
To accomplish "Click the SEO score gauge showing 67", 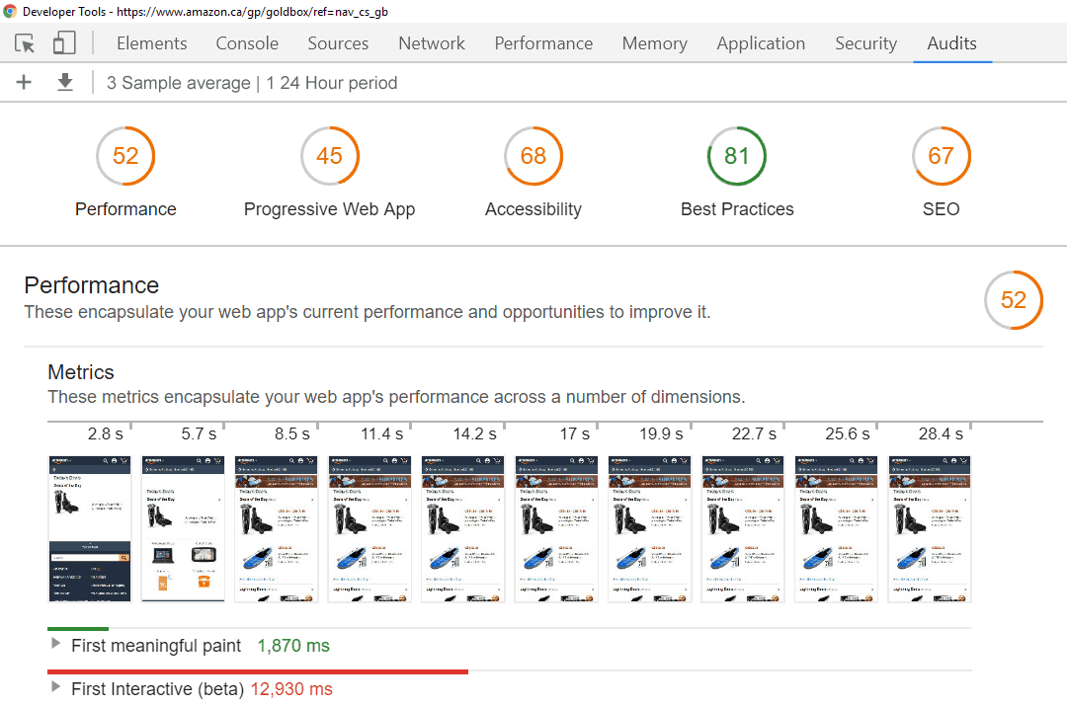I will (x=941, y=156).
